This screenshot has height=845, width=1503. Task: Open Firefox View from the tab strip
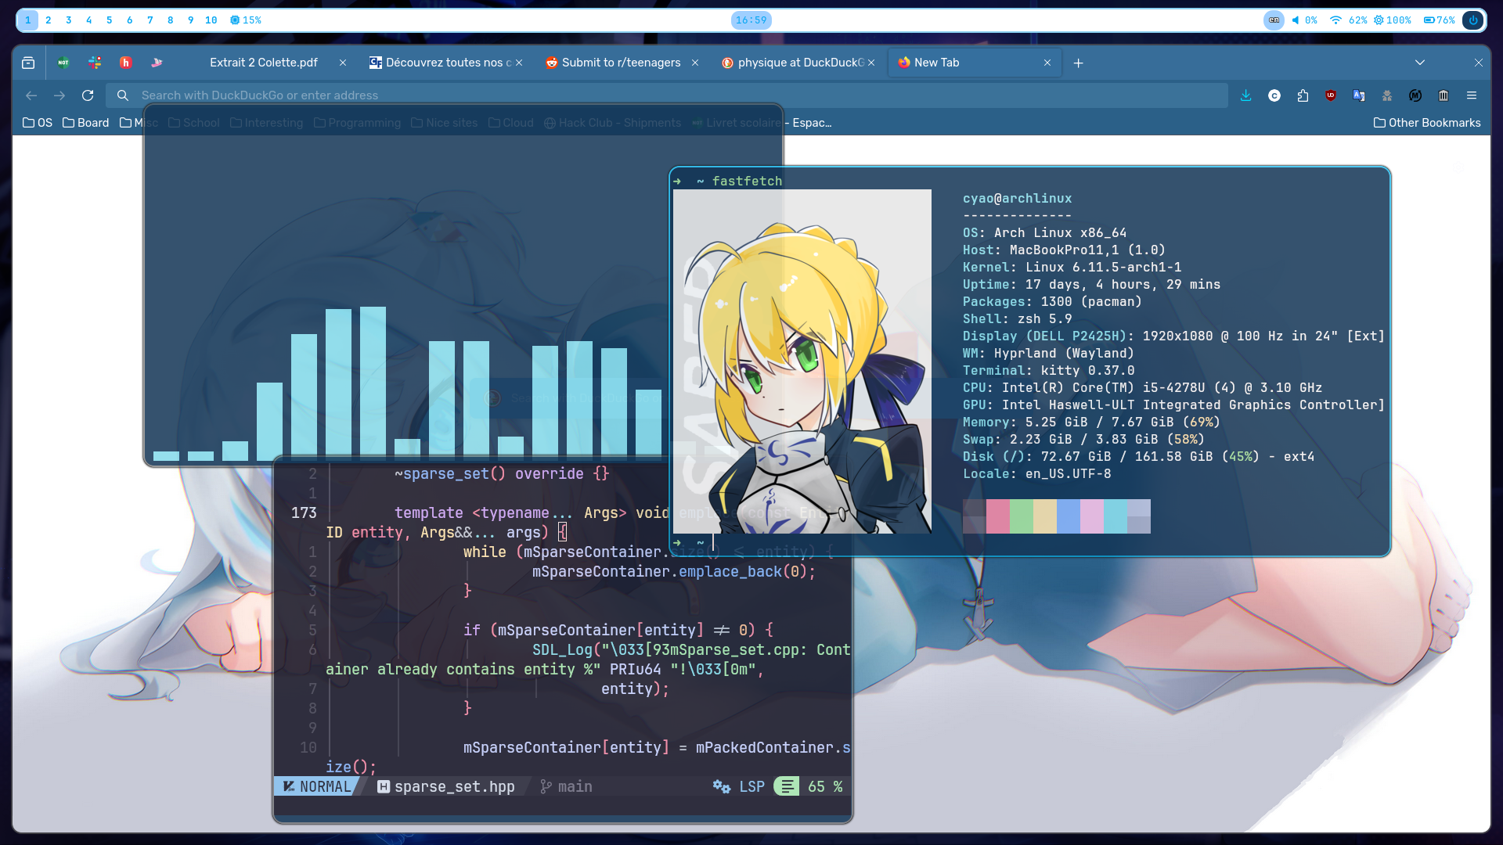click(28, 63)
